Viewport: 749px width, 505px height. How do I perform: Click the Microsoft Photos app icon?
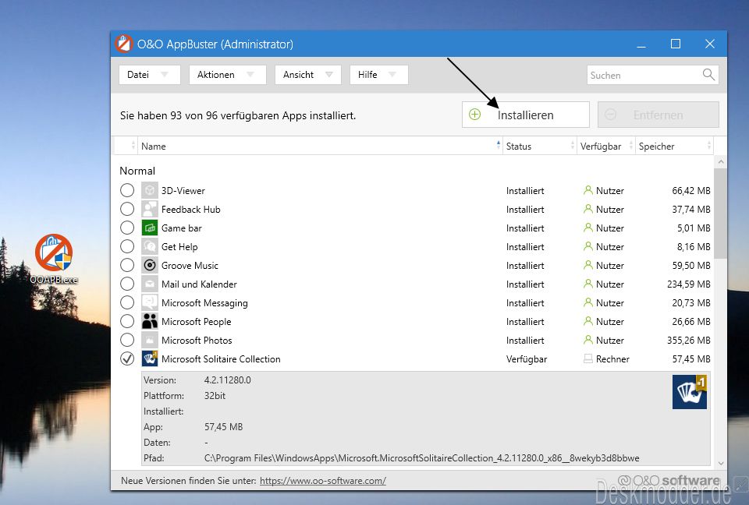click(x=150, y=340)
